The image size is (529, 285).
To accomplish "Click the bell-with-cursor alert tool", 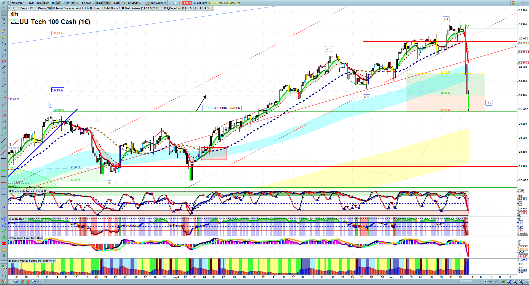I will coord(4,31).
